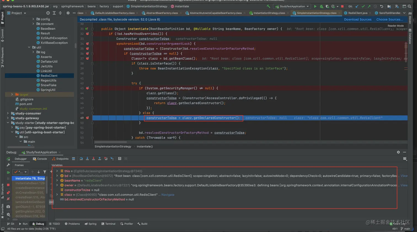Expand the constant folder
The image size is (417, 232).
tap(33, 24)
